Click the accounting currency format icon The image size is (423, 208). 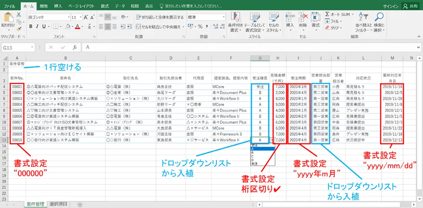[x=190, y=26]
